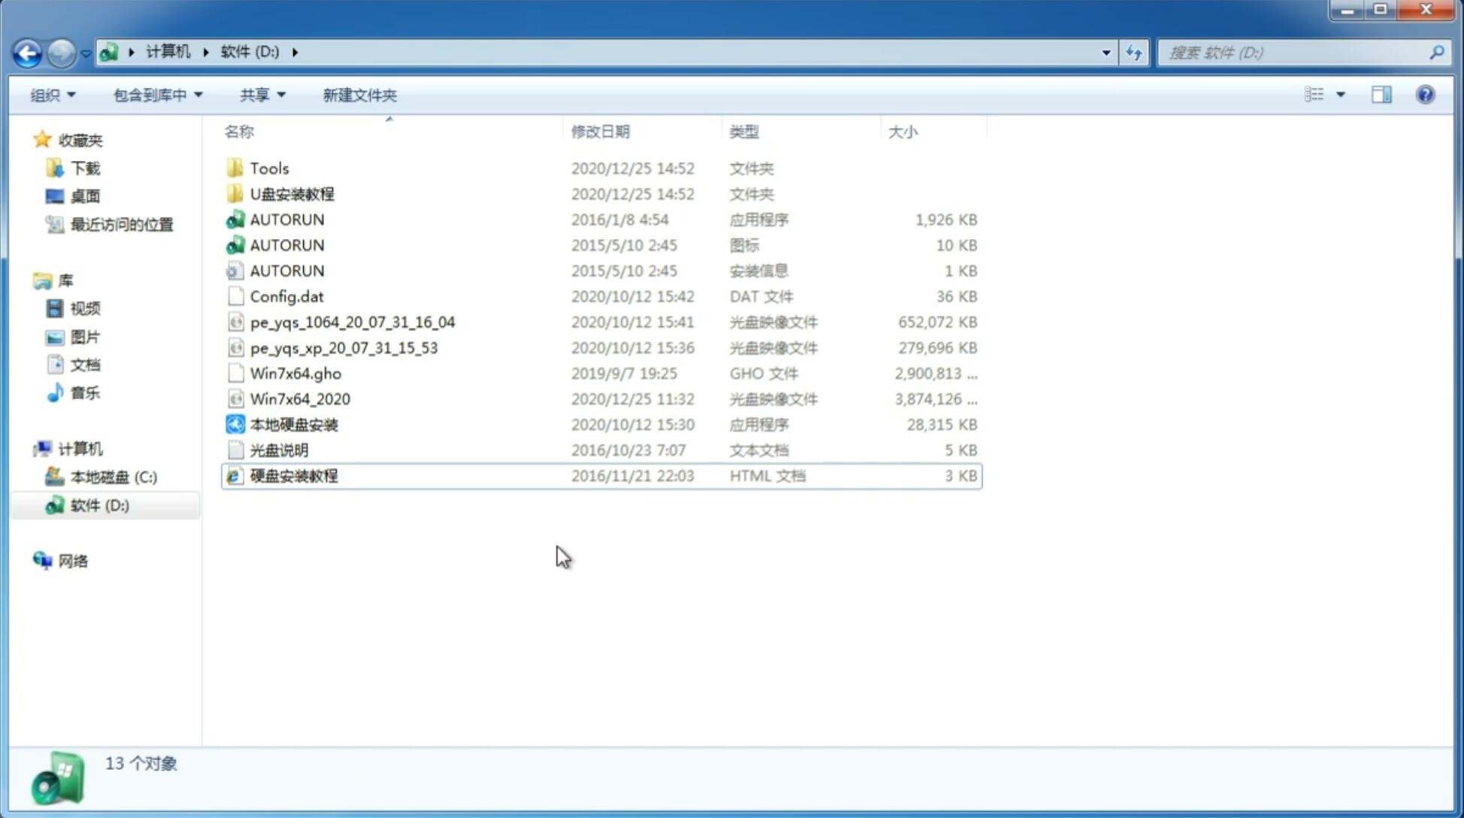Open the Tools folder
The height and width of the screenshot is (818, 1464).
(268, 168)
